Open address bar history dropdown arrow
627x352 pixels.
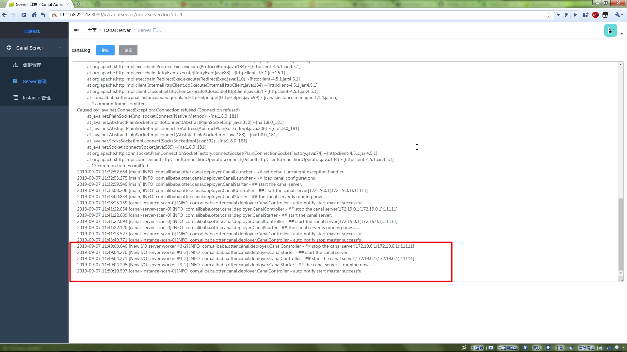point(558,15)
